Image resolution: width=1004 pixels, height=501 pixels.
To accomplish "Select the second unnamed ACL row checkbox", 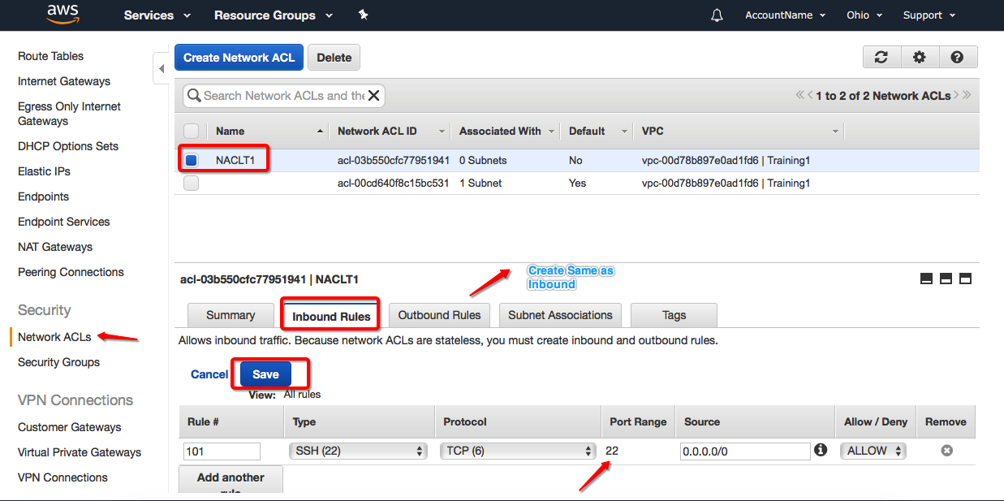I will point(191,184).
